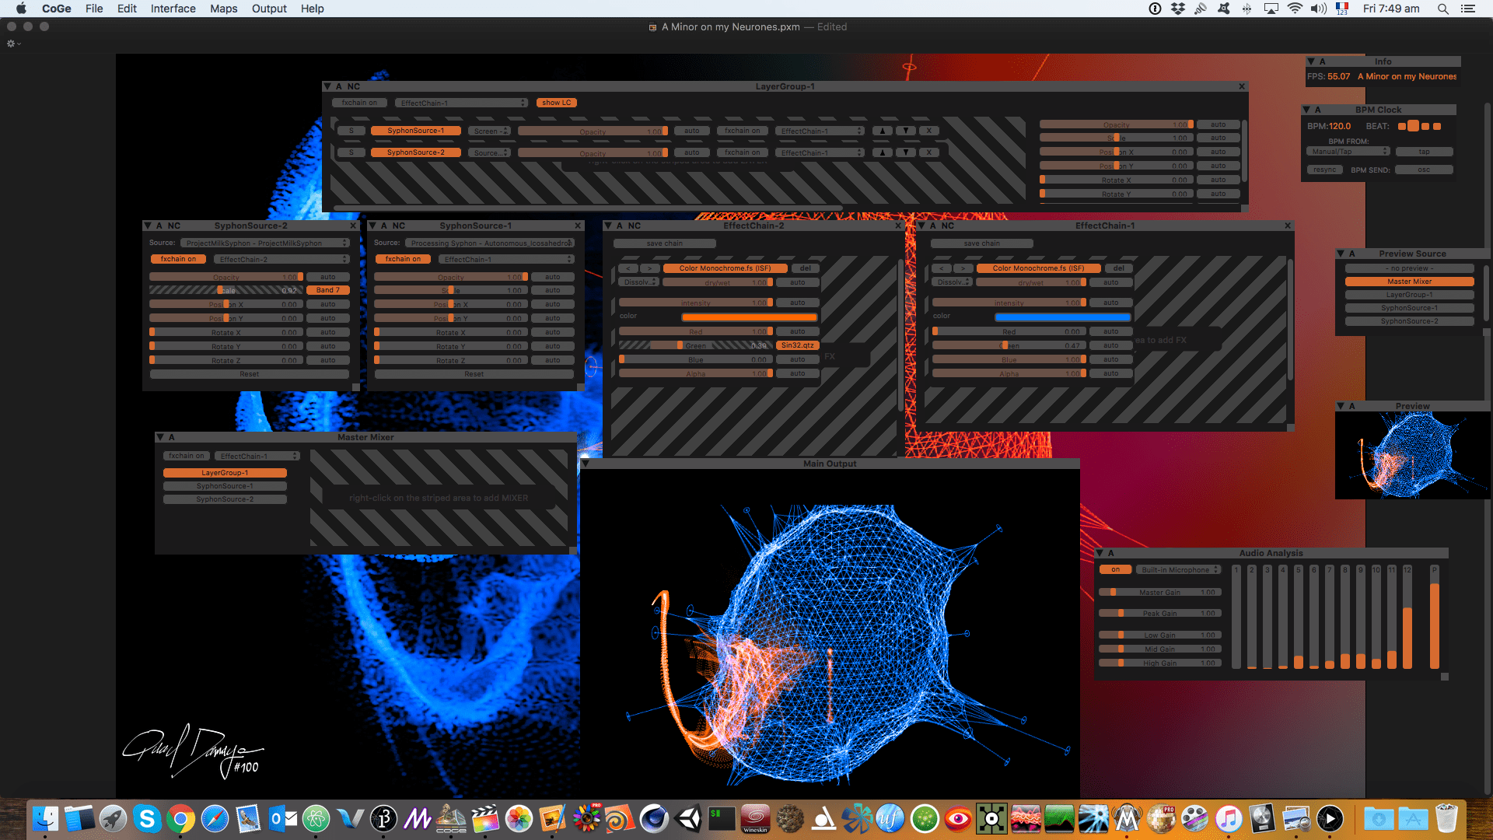Open the Interface menu
The image size is (1493, 840).
tap(173, 9)
